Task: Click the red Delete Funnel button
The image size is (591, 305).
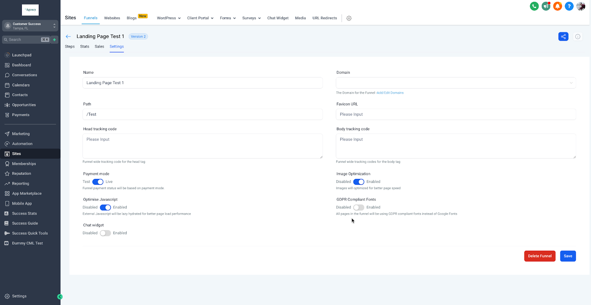Action: [539, 256]
